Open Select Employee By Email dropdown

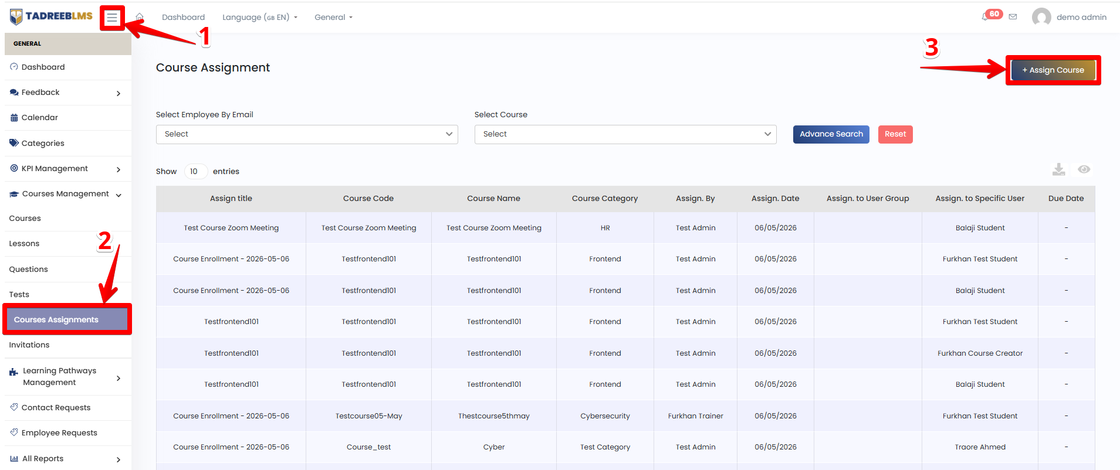[307, 134]
